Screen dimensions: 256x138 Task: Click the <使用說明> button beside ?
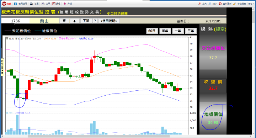coord(109,21)
